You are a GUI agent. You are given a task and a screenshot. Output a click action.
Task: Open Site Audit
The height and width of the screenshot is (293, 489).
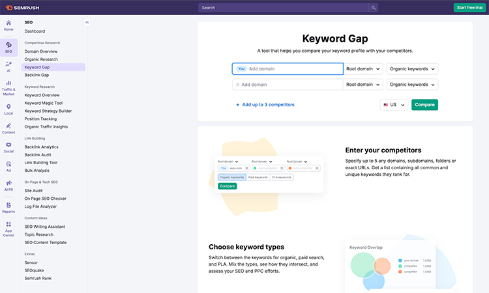pyautogui.click(x=33, y=191)
